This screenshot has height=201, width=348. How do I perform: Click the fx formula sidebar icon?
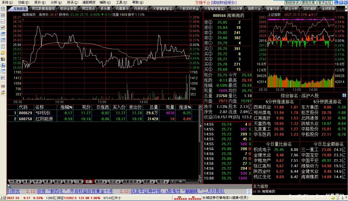3,65
